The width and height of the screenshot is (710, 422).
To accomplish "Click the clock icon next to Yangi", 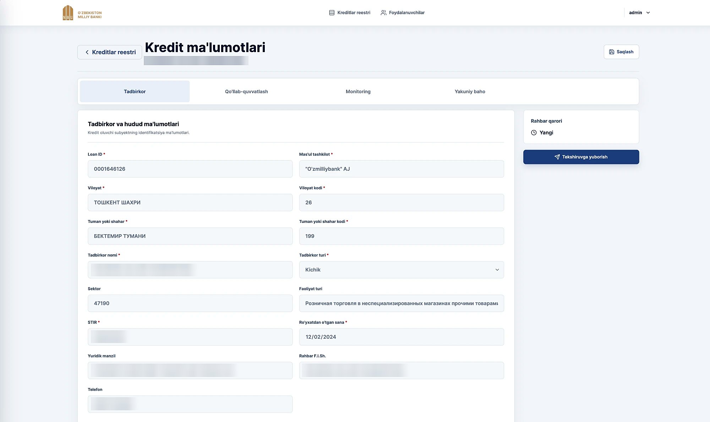I will click(x=534, y=133).
